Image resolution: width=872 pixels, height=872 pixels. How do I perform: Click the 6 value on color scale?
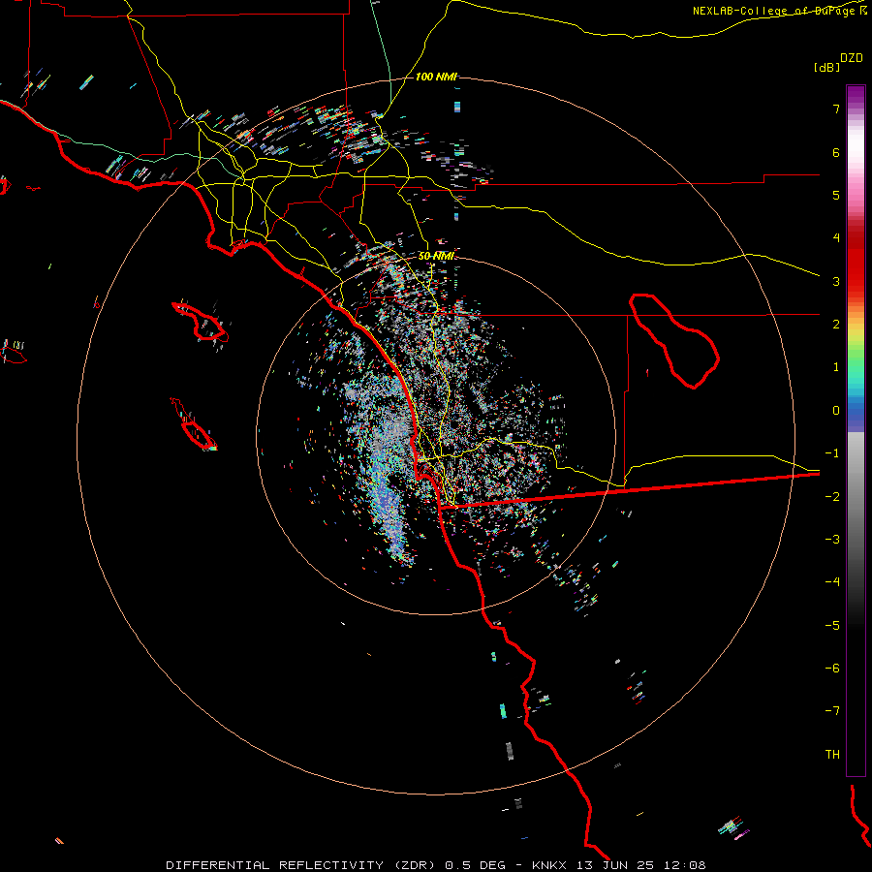[836, 152]
